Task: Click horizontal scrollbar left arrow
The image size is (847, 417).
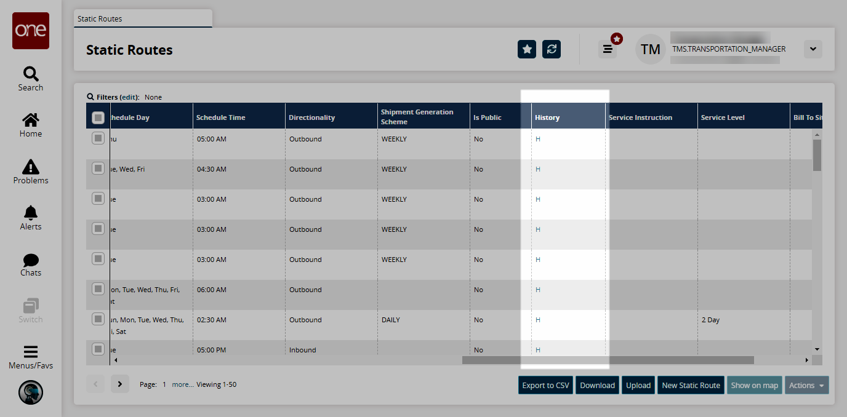Action: coord(115,360)
